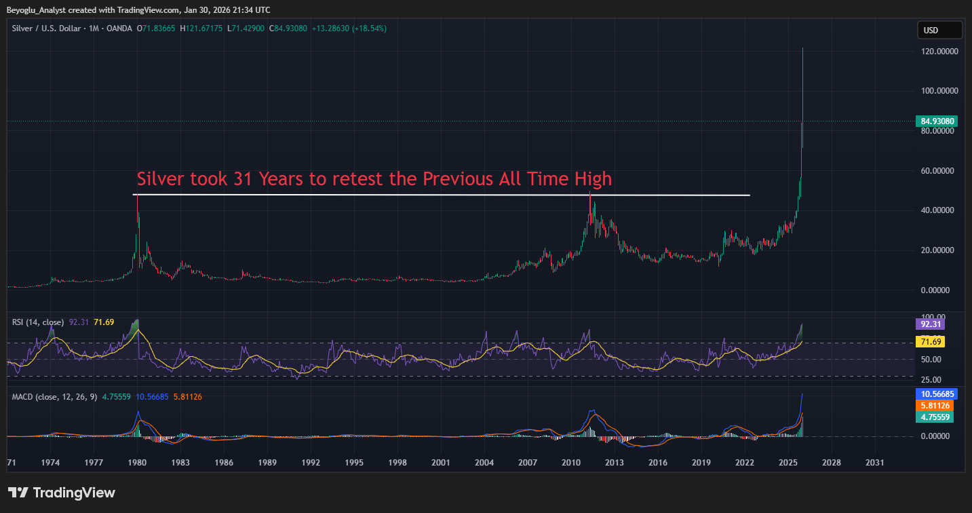The width and height of the screenshot is (972, 513).
Task: Click the 2007 time axis label
Action: [528, 462]
